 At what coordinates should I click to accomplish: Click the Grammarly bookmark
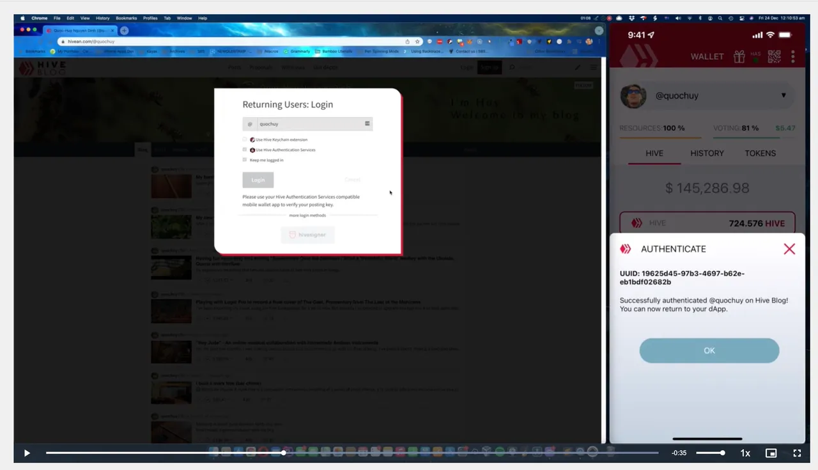coord(297,51)
